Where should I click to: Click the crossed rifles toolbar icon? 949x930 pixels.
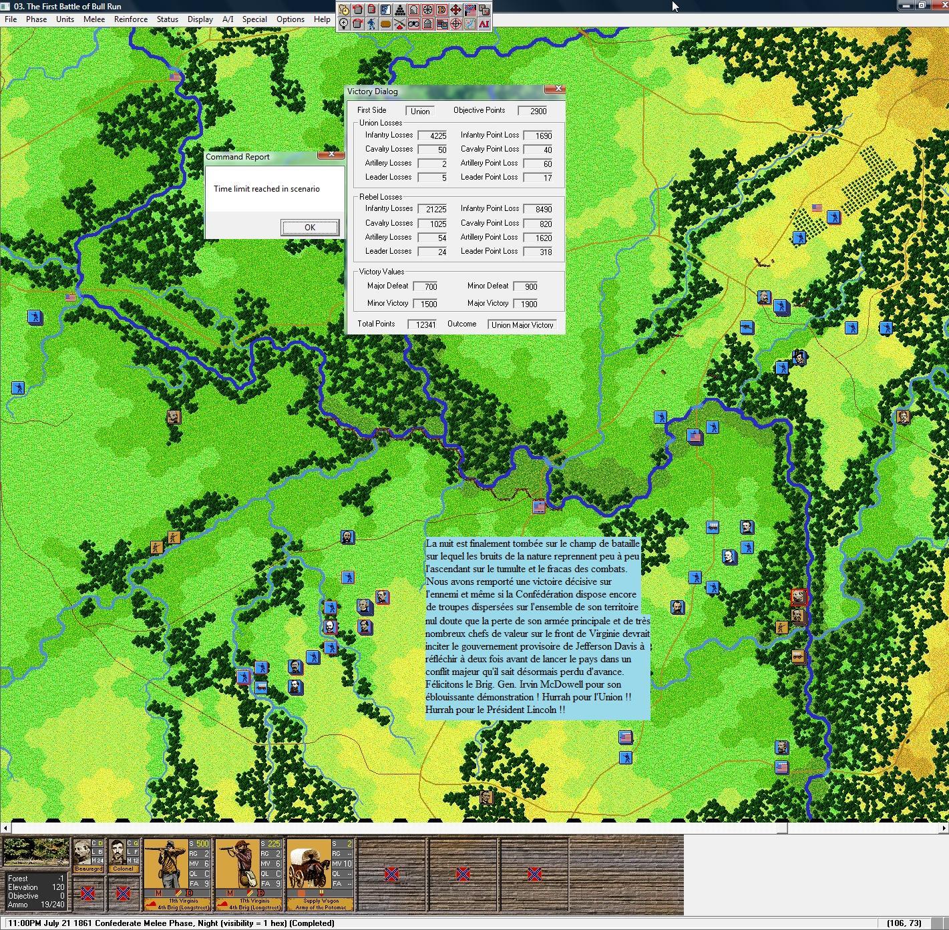pos(400,24)
